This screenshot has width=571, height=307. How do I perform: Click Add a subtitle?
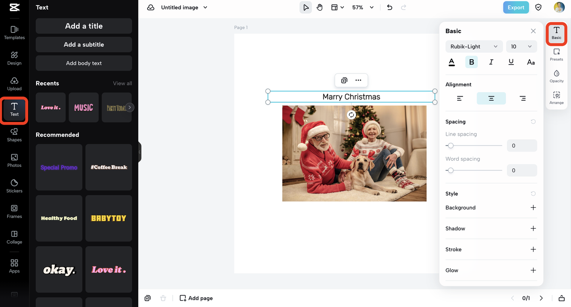(x=84, y=44)
